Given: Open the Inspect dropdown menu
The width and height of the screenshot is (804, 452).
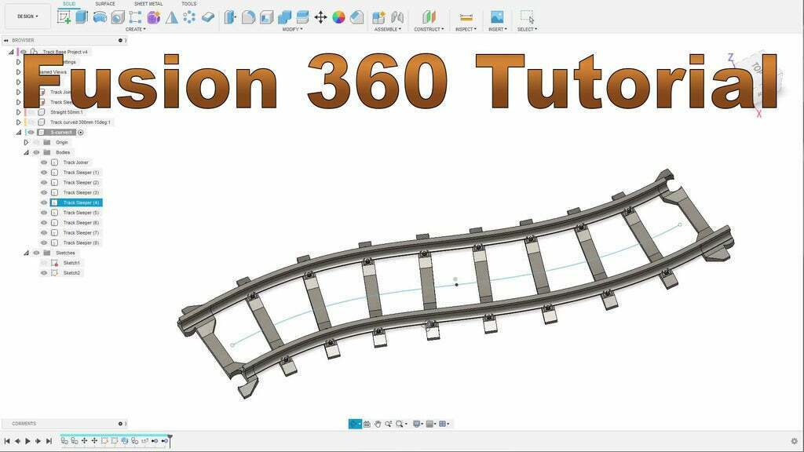Looking at the screenshot, I should click(x=466, y=29).
